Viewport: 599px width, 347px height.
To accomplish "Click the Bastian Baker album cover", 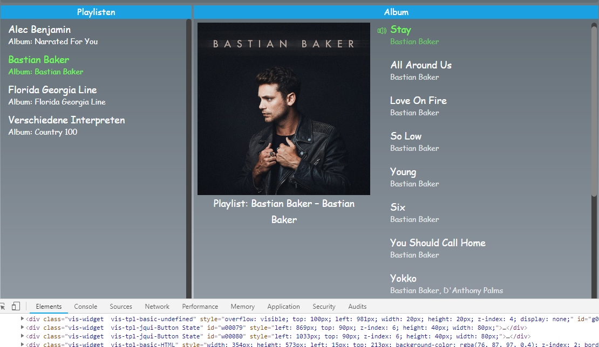I will point(283,109).
